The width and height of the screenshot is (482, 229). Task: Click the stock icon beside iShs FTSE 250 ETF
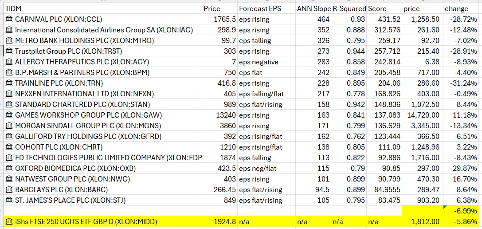coord(9,221)
